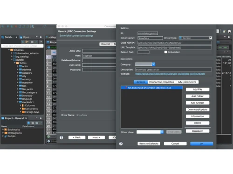Collapse the mockada1 table node
The width and height of the screenshot is (233, 174).
click(x=18, y=102)
